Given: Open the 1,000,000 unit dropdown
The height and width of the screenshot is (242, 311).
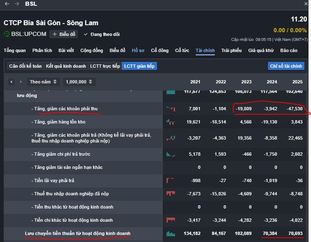Looking at the screenshot, I should point(79,82).
